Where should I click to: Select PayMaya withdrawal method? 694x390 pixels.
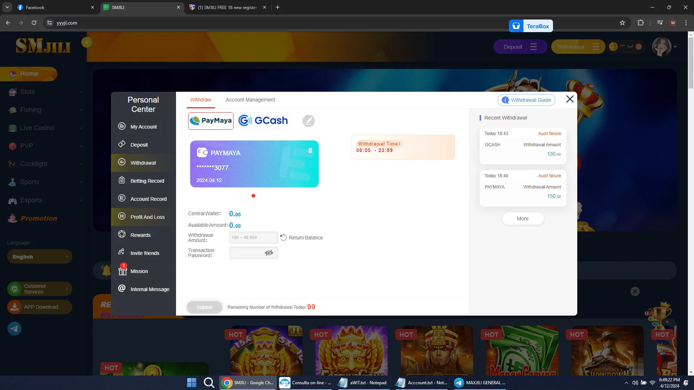point(211,121)
